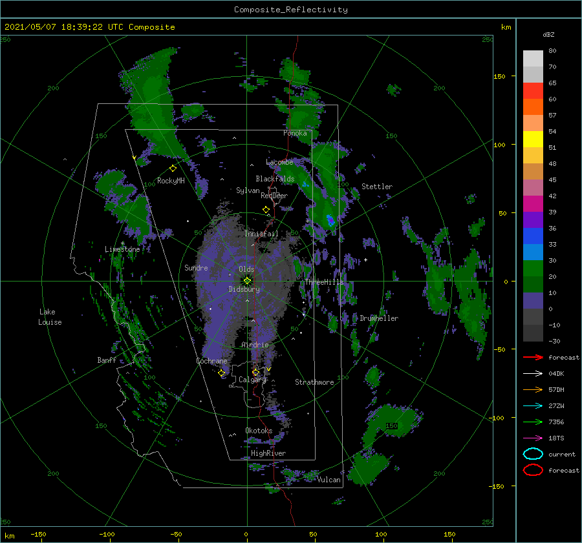This screenshot has width=582, height=543.
Task: Click the Olds city label
Action: click(246, 269)
